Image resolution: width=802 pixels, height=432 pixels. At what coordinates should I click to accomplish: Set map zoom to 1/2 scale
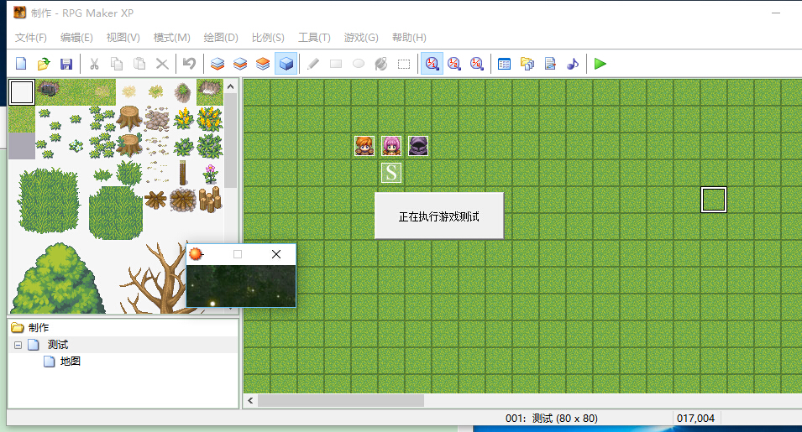[454, 64]
